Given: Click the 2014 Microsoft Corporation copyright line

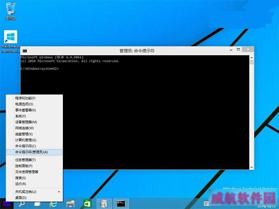Looking at the screenshot, I should tap(70, 61).
